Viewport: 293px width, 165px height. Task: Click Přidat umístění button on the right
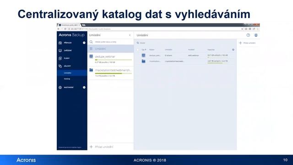coord(247,43)
